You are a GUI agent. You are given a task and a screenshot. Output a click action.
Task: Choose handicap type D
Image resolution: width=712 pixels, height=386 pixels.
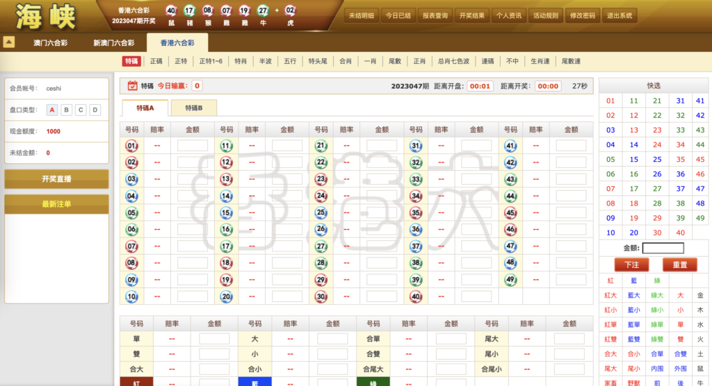click(x=95, y=110)
